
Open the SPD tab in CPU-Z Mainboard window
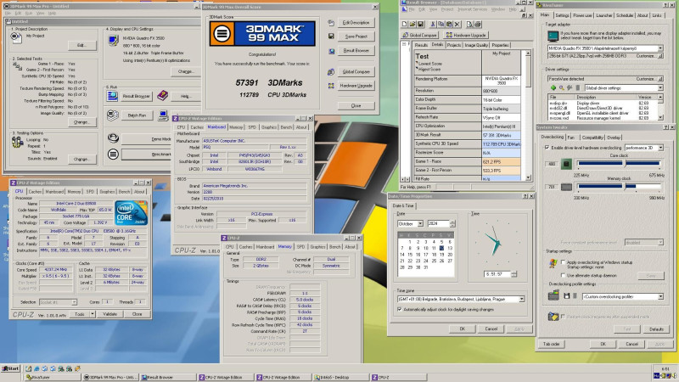point(252,127)
